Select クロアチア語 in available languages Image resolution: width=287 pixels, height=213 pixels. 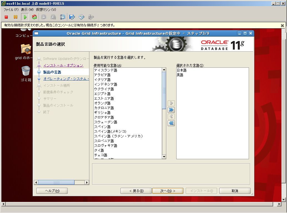[x=128, y=117]
